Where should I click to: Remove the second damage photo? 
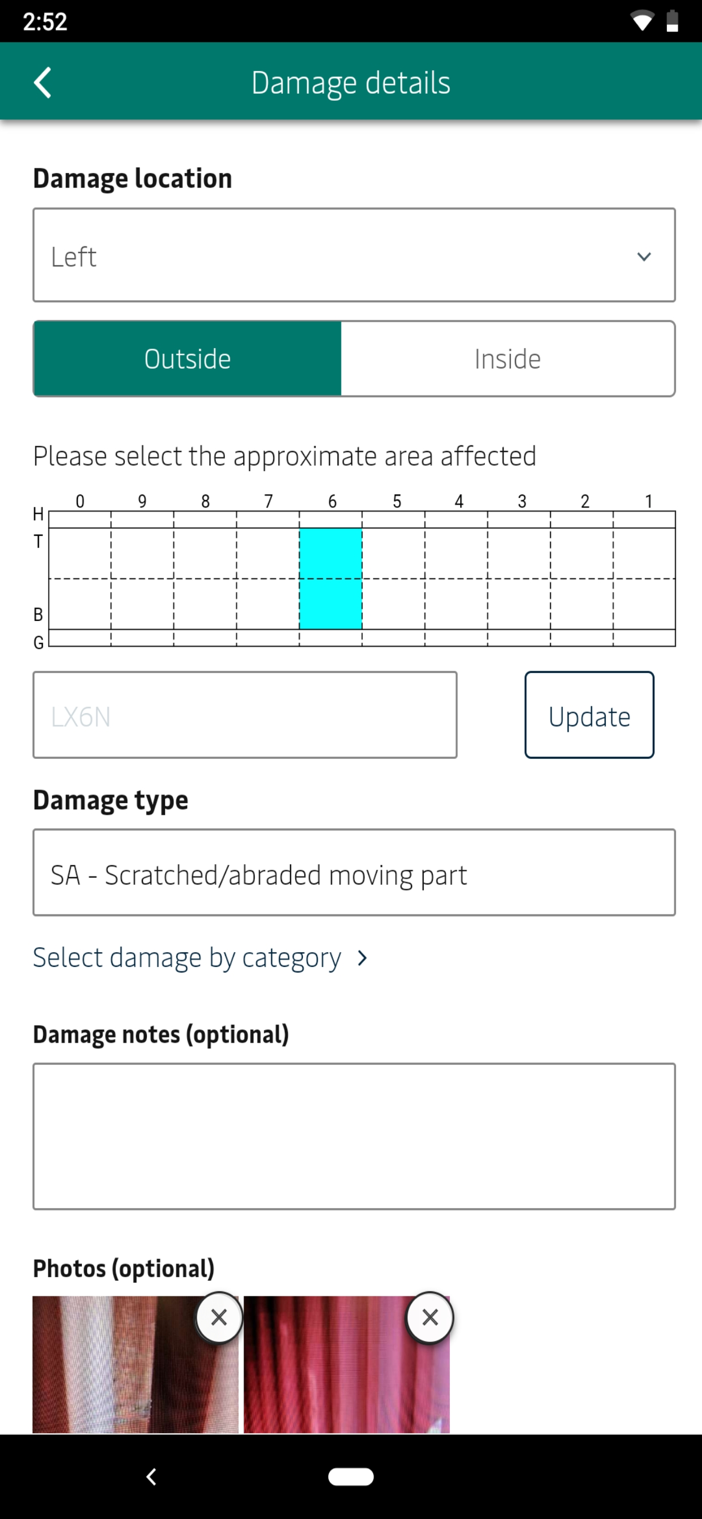430,1317
